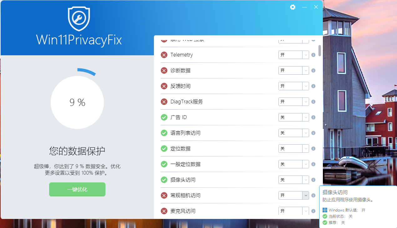Expand the Telemetry on/off dropdown
Viewport: 397px width, 228px height.
294,55
